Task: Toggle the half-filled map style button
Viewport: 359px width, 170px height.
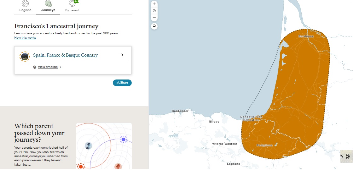Action: (x=154, y=26)
